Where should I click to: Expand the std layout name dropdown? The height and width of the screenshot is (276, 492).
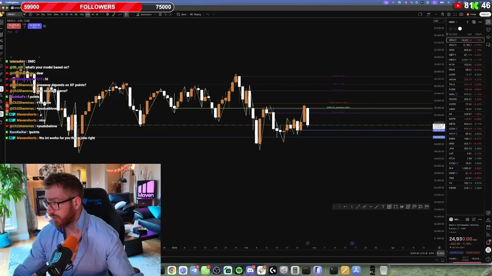pos(436,14)
